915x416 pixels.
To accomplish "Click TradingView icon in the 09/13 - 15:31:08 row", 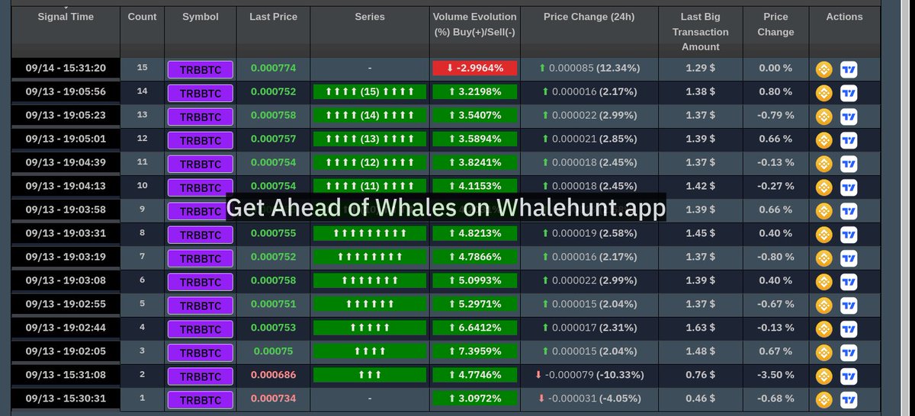I will pyautogui.click(x=849, y=376).
